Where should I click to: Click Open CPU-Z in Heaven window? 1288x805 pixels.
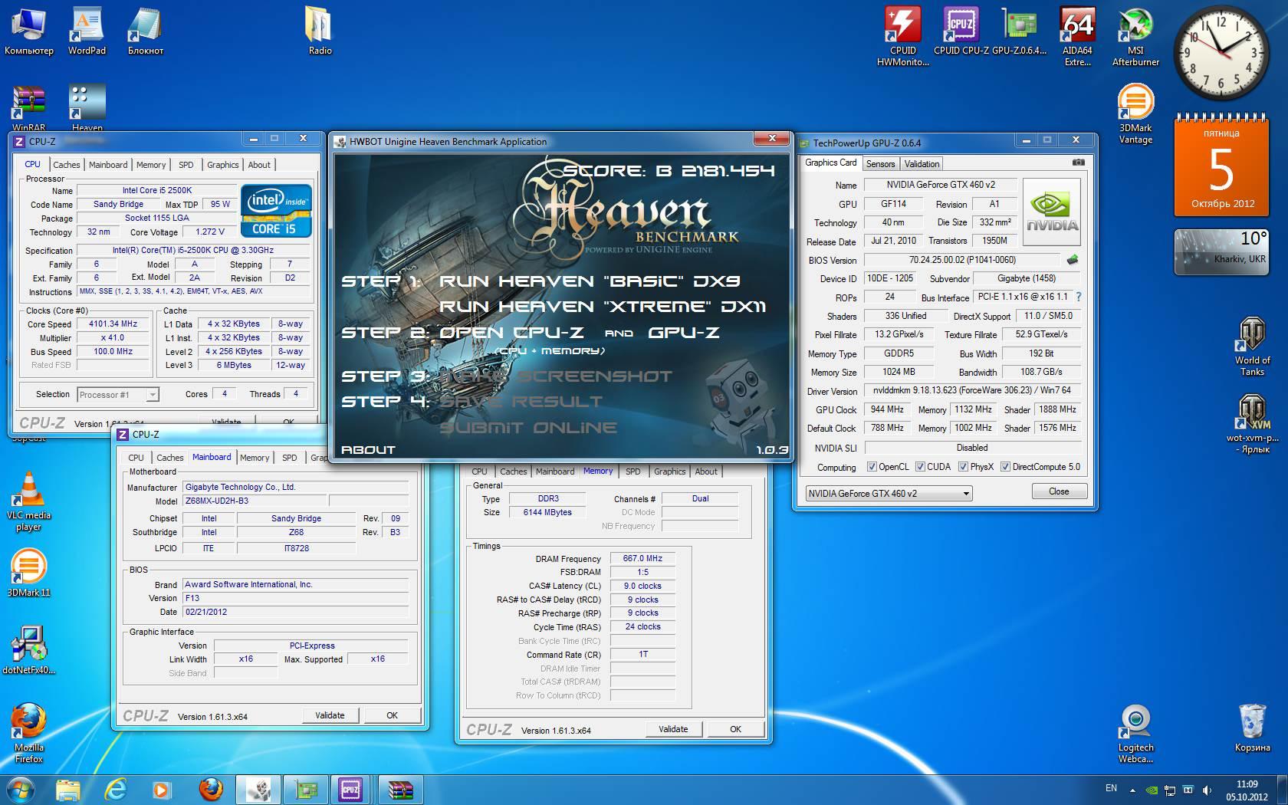[x=511, y=333]
